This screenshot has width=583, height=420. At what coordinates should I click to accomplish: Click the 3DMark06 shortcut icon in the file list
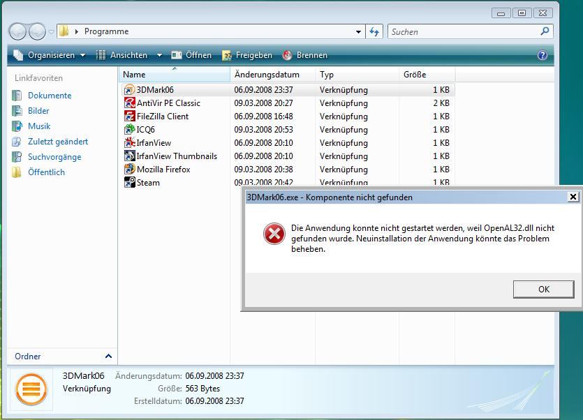[x=129, y=90]
